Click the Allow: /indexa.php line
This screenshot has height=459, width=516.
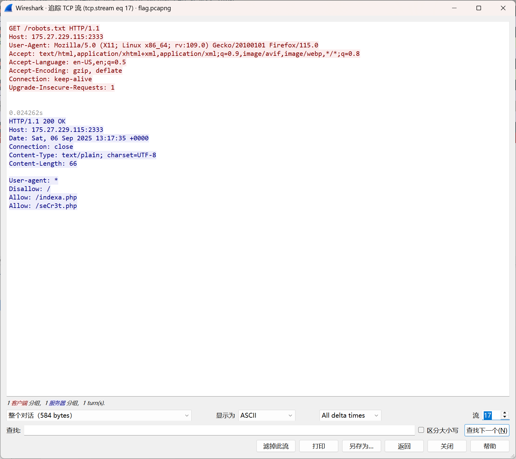tap(43, 197)
